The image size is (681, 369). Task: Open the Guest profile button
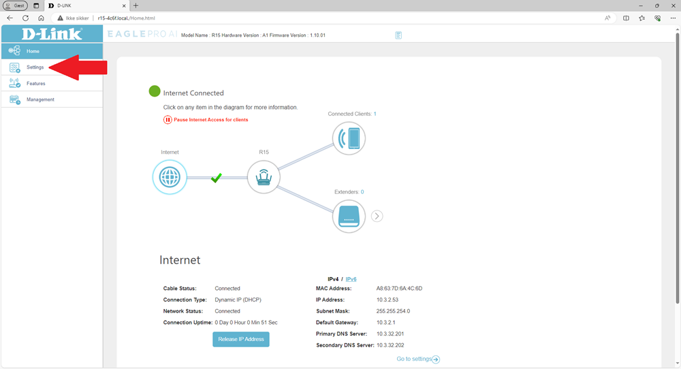(15, 5)
